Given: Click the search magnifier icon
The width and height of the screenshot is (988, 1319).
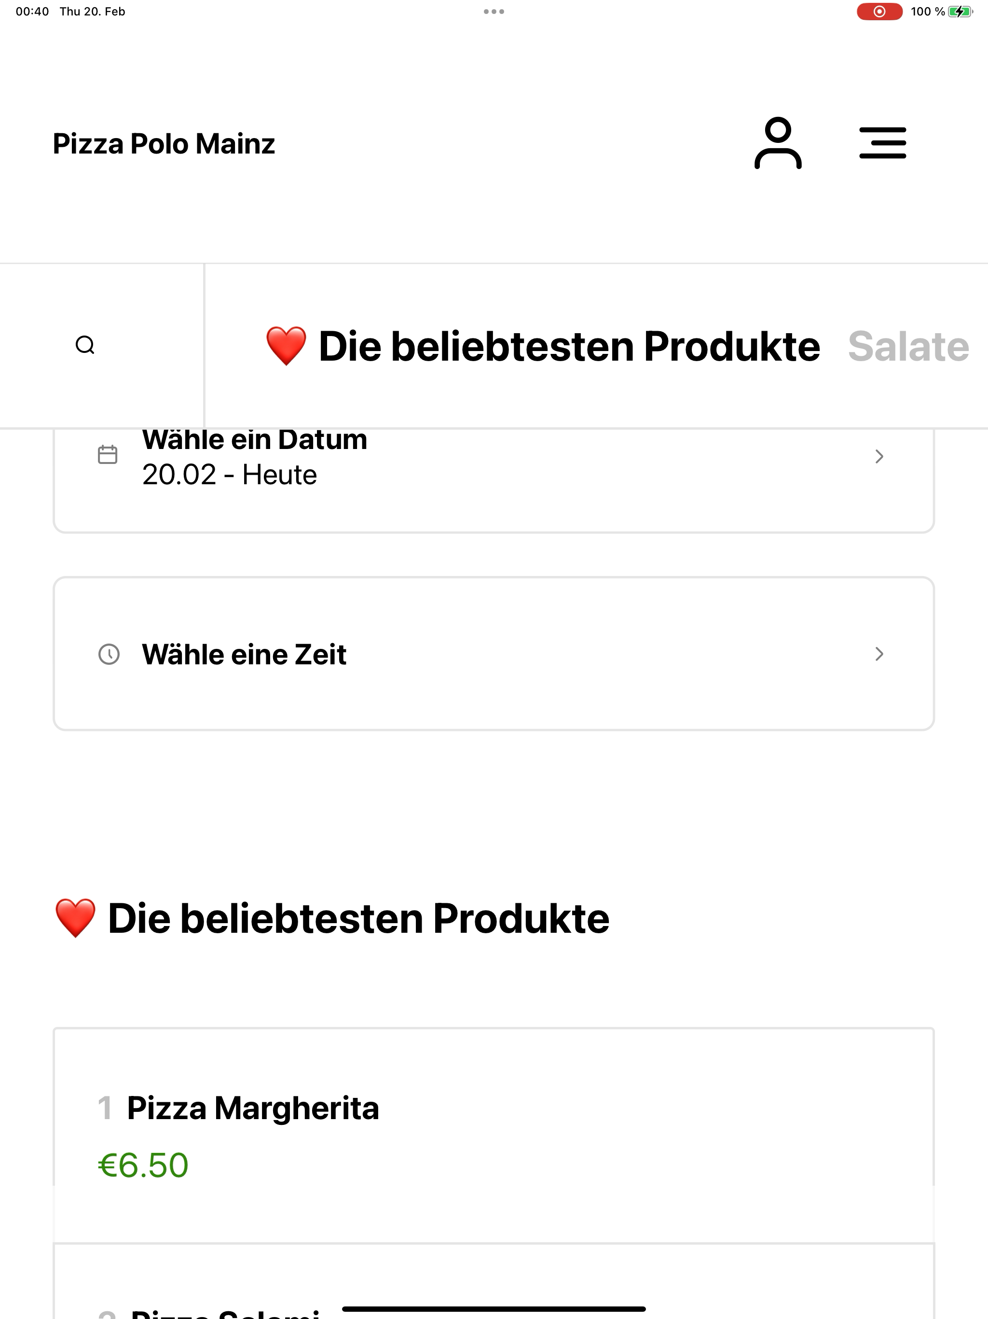Looking at the screenshot, I should click(85, 345).
